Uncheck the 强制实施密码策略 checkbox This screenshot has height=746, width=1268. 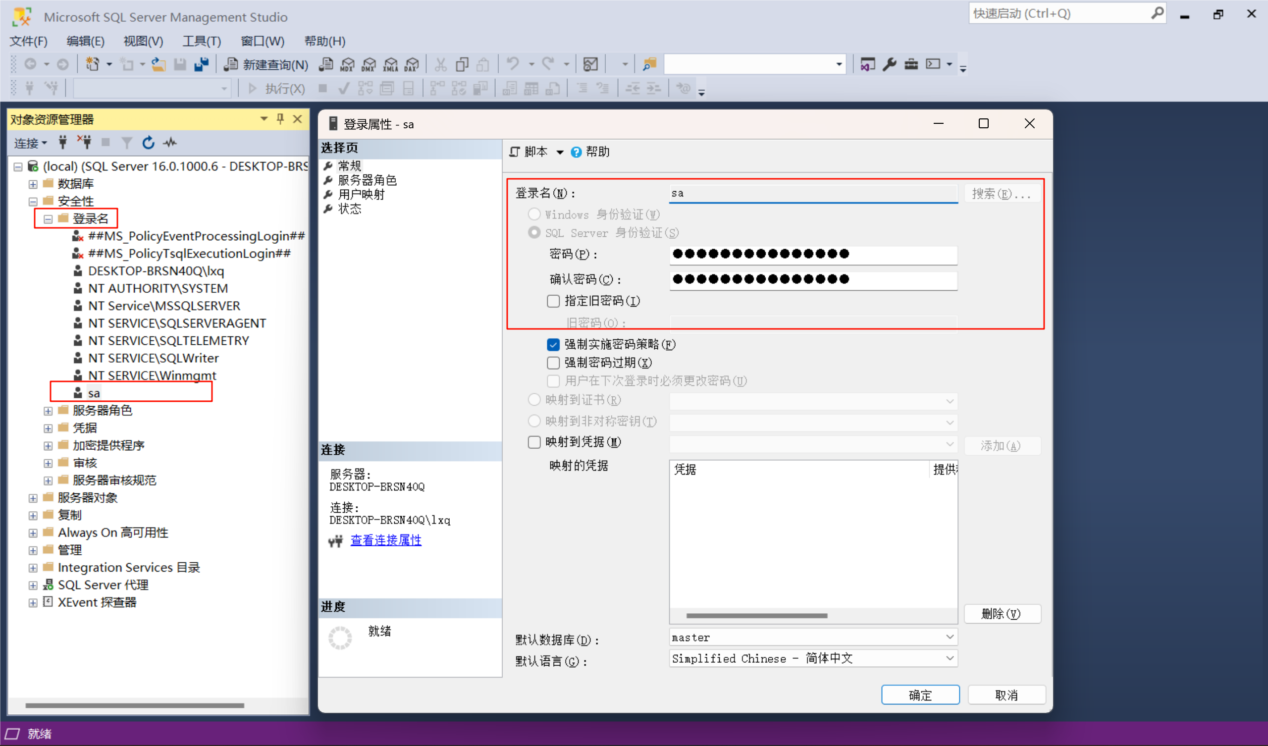click(553, 345)
